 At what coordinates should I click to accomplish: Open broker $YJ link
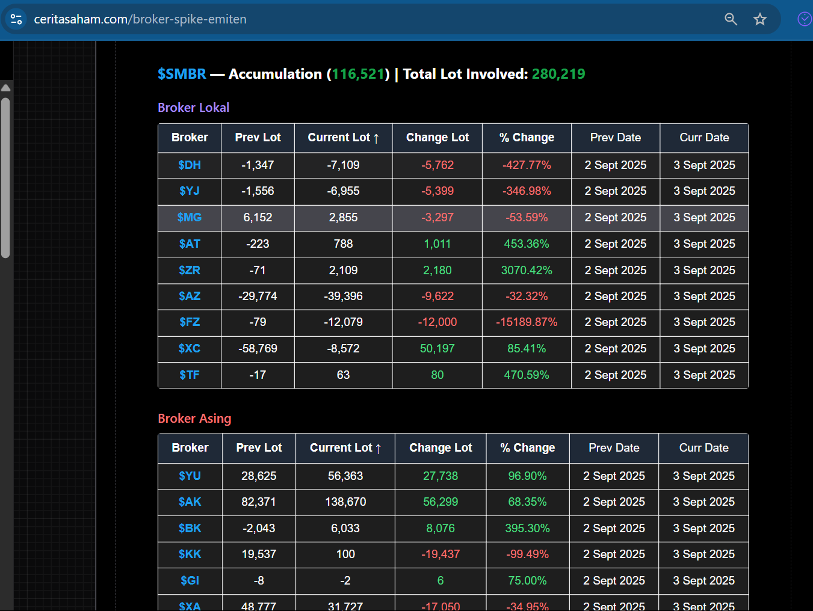click(x=190, y=191)
